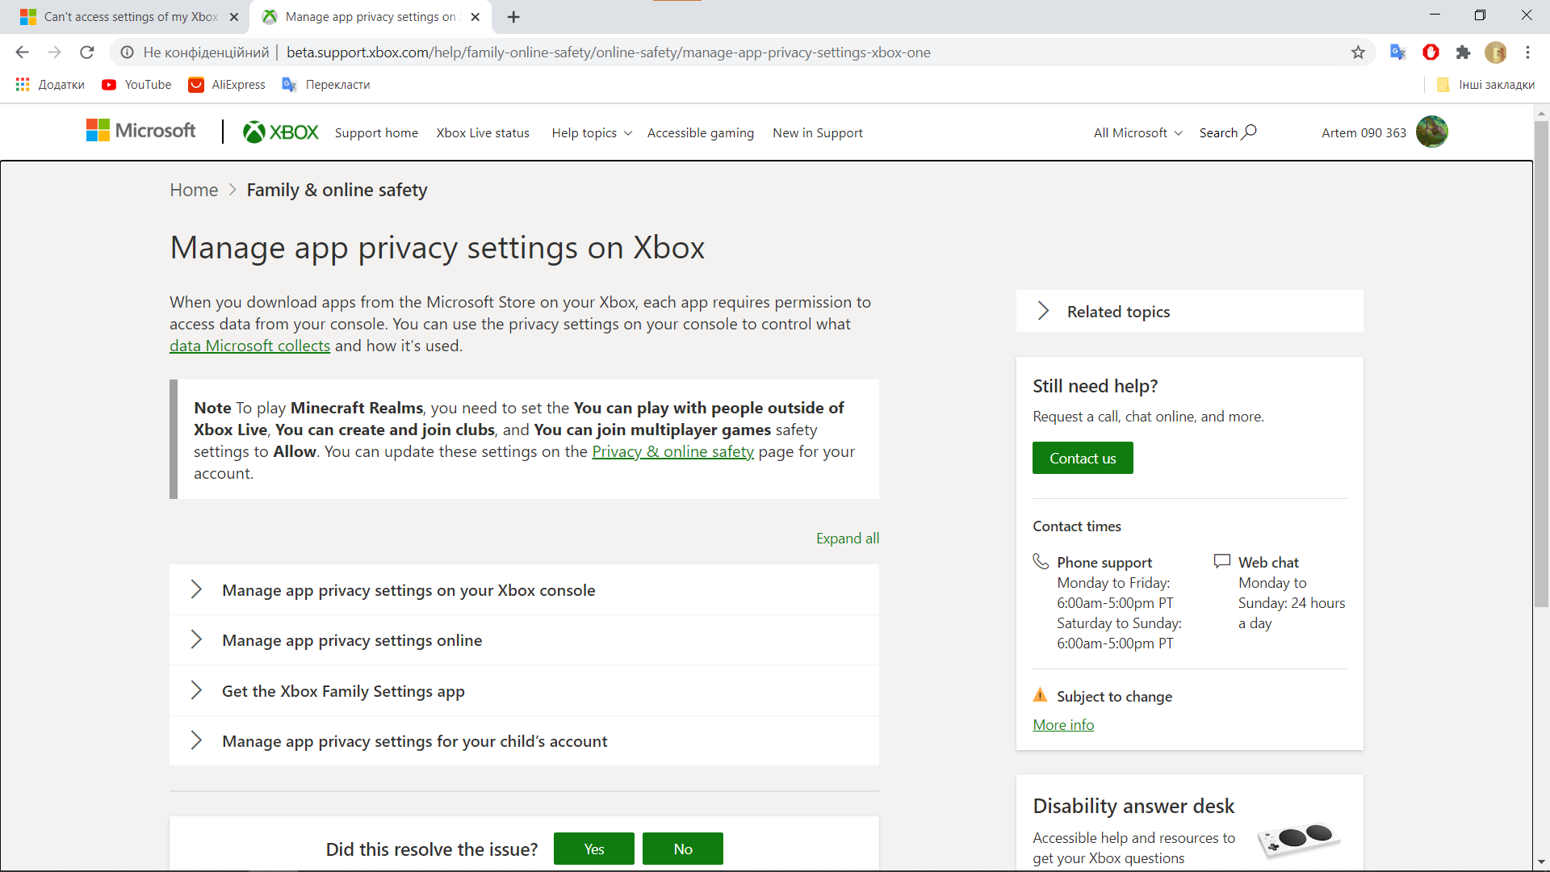This screenshot has width=1550, height=872.
Task: Open New in Support
Action: coord(817,133)
